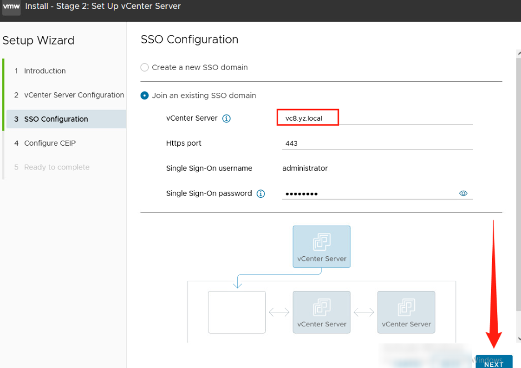
Task: Click the NEXT button
Action: (493, 362)
